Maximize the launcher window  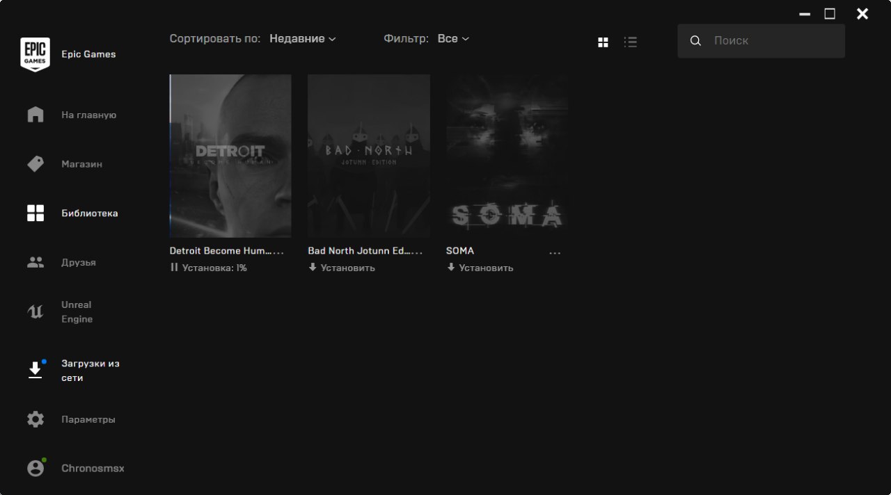pos(830,14)
